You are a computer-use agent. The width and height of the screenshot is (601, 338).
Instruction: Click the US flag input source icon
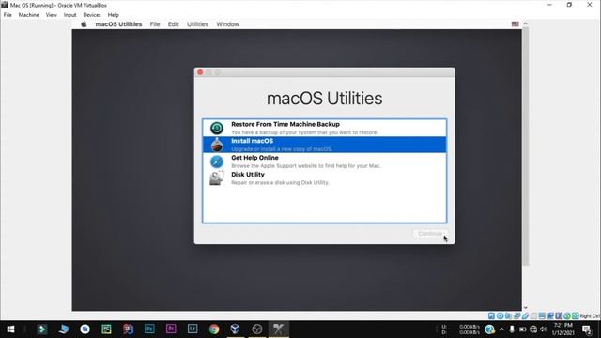[516, 23]
